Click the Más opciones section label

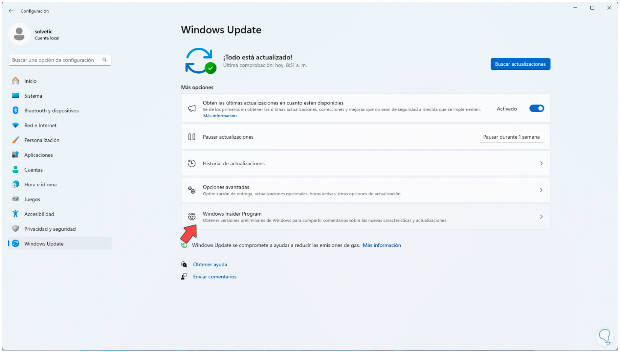pyautogui.click(x=197, y=87)
